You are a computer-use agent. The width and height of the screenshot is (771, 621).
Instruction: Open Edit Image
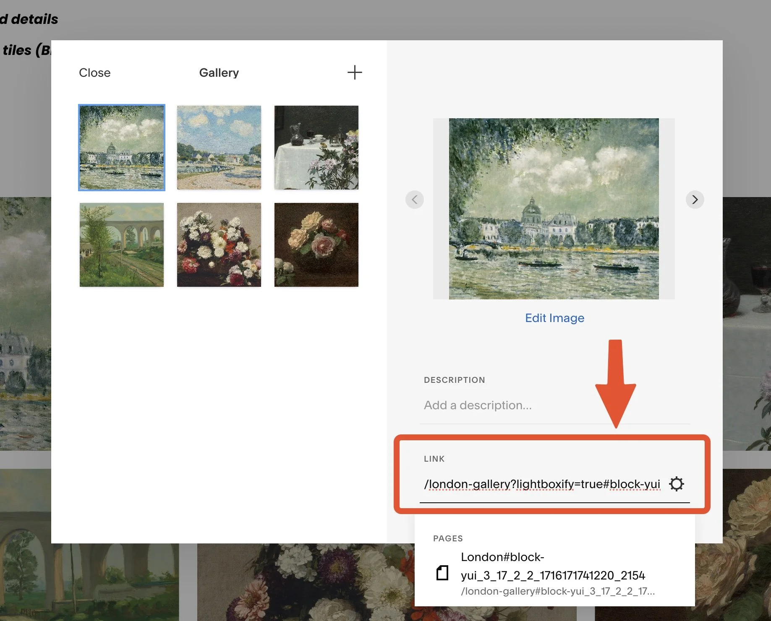click(554, 318)
